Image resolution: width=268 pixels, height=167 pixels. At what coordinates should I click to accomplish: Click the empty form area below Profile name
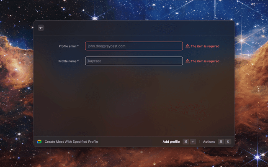[x=134, y=101]
